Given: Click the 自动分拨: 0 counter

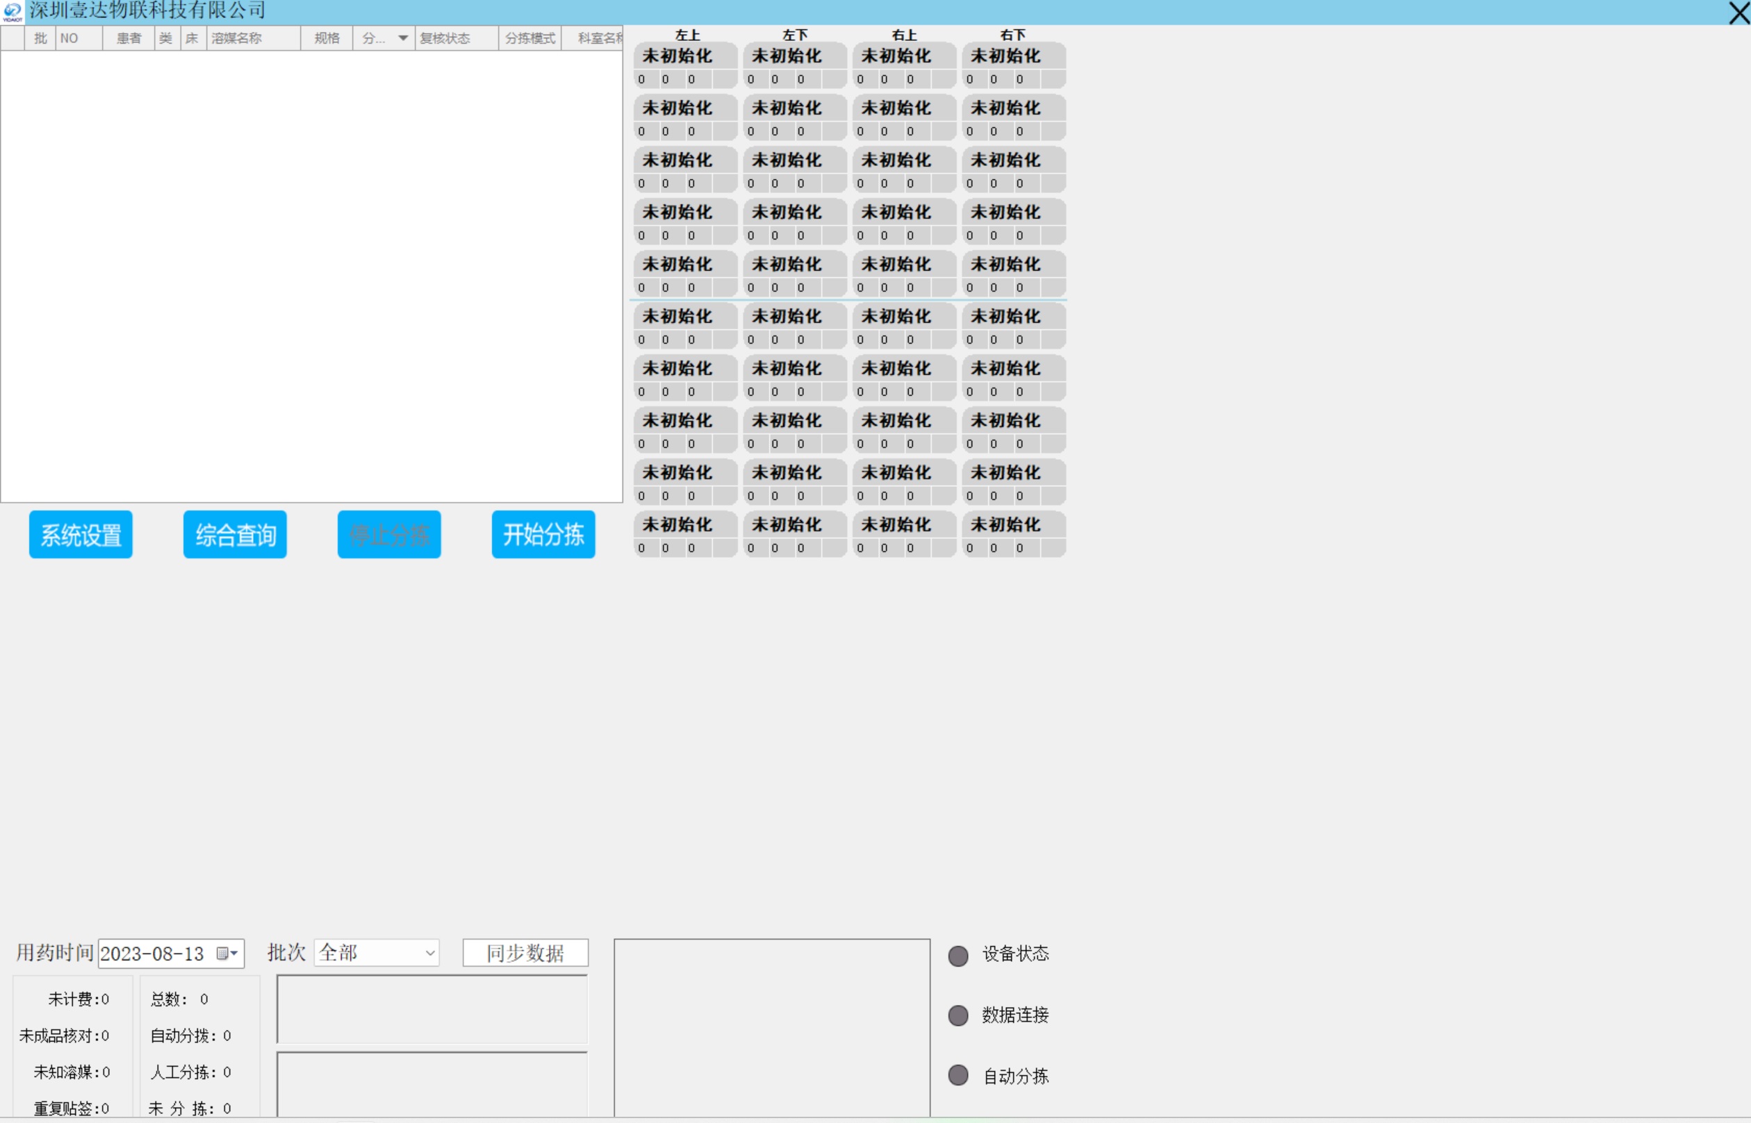Looking at the screenshot, I should pos(191,1036).
